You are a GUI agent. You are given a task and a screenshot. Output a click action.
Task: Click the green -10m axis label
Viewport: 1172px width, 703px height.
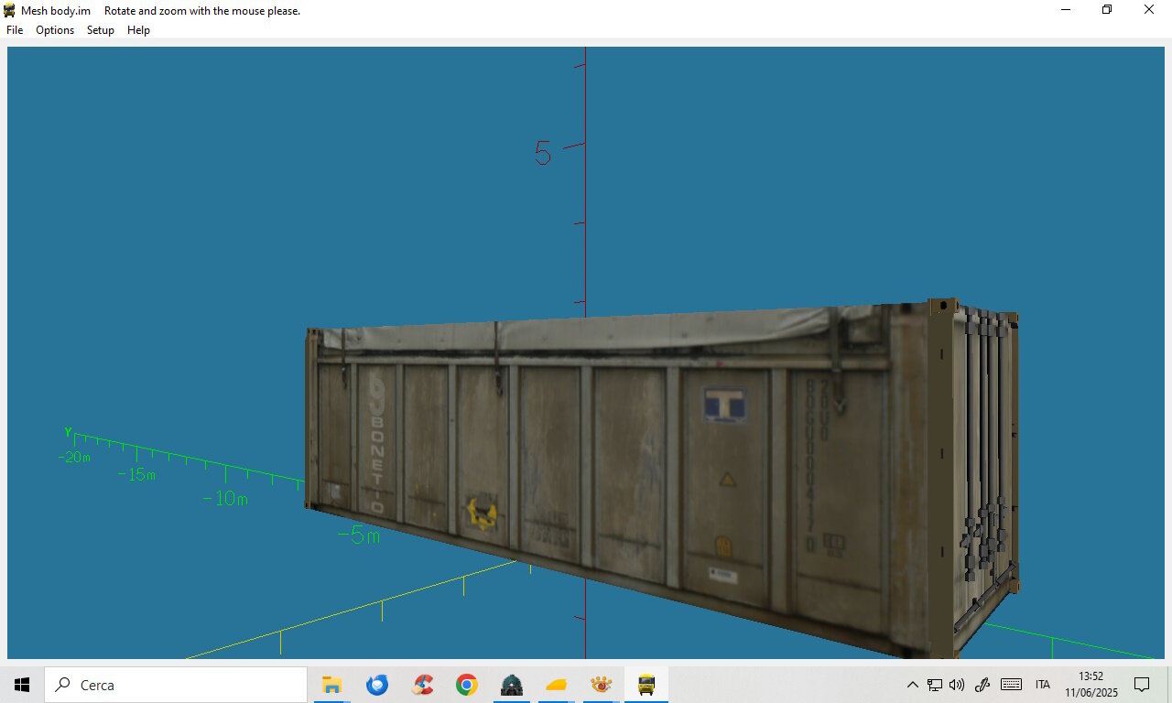point(225,499)
